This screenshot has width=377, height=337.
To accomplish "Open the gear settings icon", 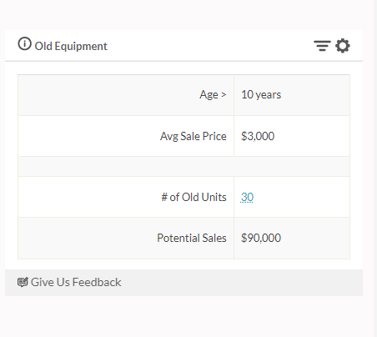I will coord(343,46).
